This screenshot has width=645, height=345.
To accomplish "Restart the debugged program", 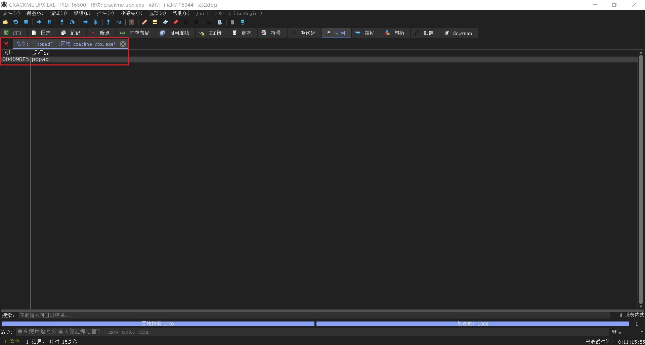I will [x=16, y=22].
